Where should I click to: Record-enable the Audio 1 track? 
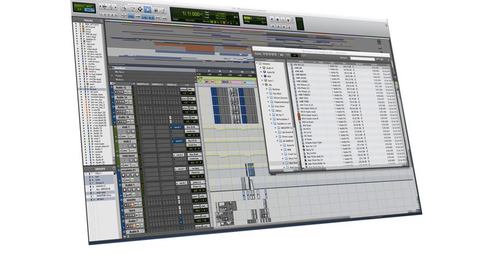(x=125, y=190)
